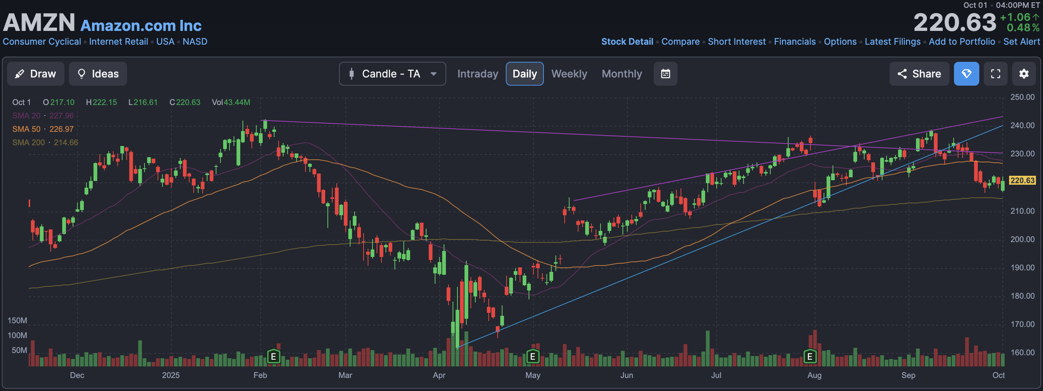Viewport: 1043px width, 391px height.
Task: Switch to Weekly timeframe
Action: [569, 74]
